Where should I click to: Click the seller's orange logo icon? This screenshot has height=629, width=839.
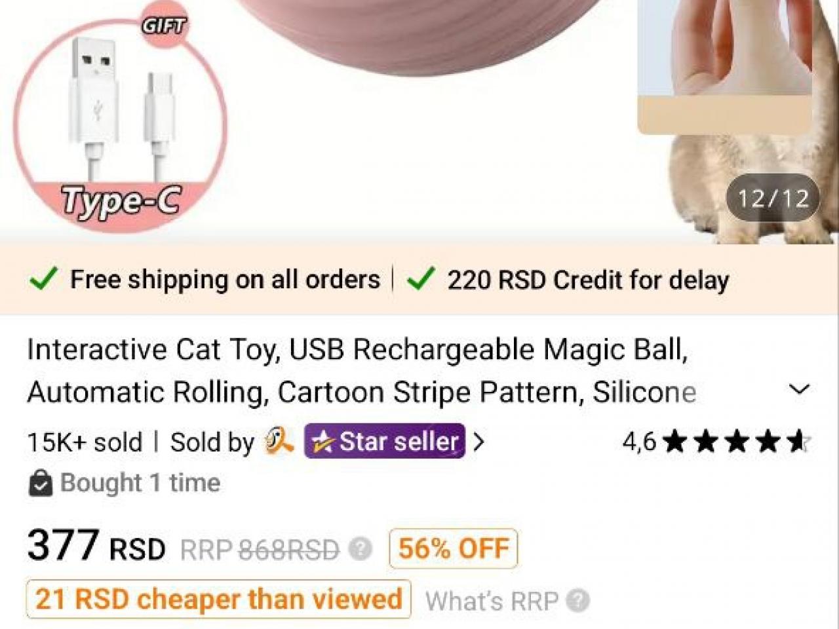pyautogui.click(x=279, y=441)
